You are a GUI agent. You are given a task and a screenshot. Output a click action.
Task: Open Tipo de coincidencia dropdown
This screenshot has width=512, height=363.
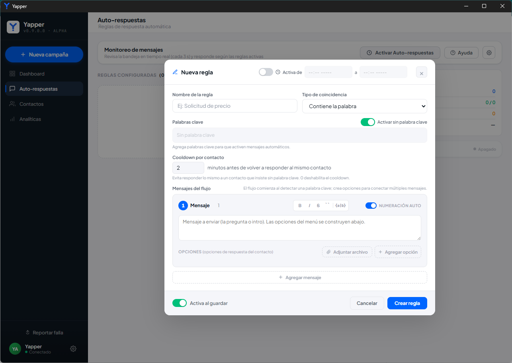(365, 106)
